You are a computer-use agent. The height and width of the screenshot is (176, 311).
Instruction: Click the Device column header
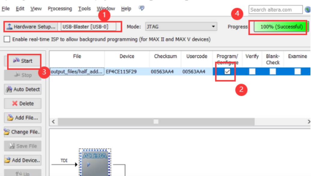pos(127,59)
